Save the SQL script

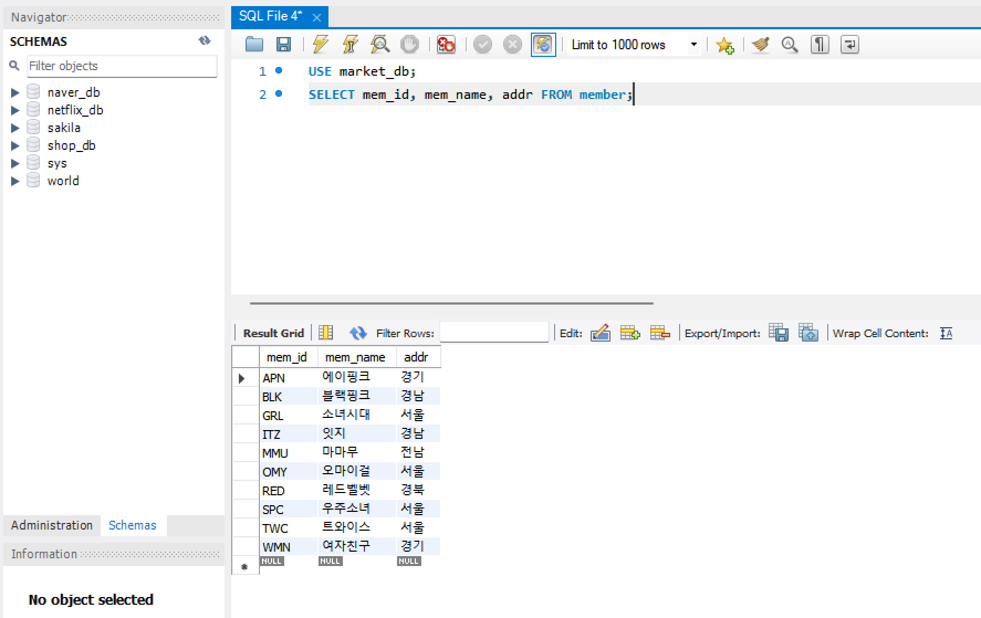(x=284, y=44)
